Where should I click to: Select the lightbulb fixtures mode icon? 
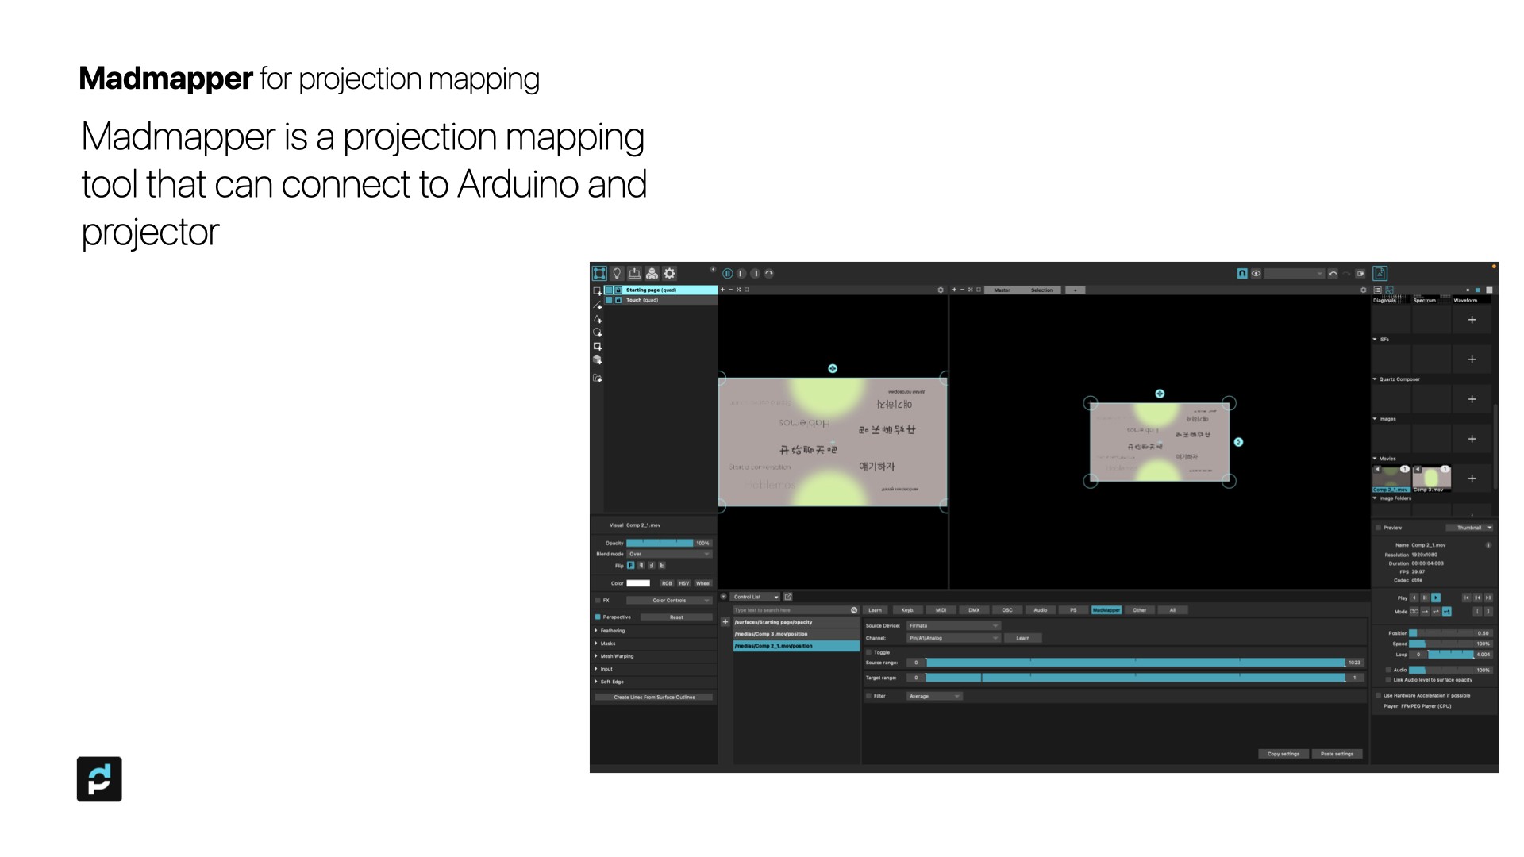pyautogui.click(x=617, y=274)
